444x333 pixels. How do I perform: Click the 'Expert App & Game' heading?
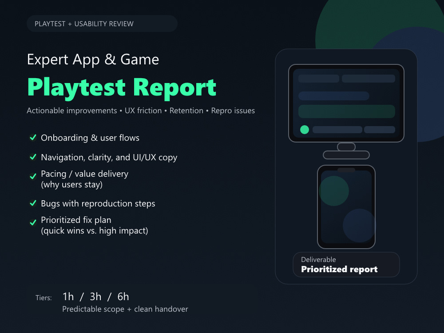click(x=93, y=60)
